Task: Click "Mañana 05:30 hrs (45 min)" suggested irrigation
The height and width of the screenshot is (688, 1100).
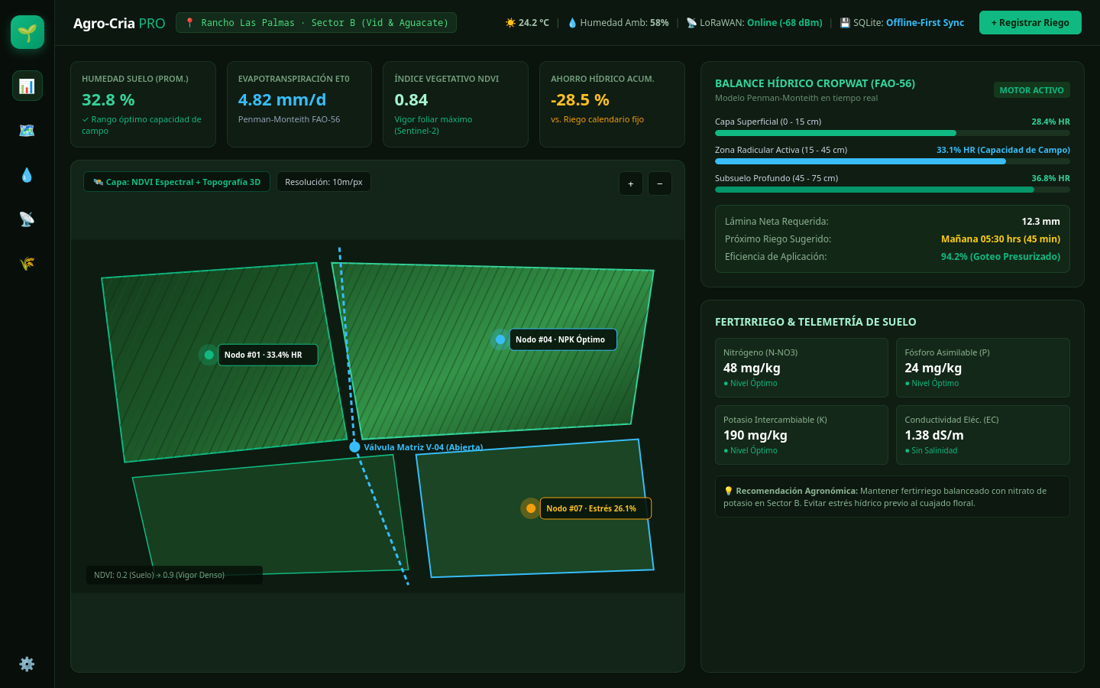Action: tap(1001, 239)
